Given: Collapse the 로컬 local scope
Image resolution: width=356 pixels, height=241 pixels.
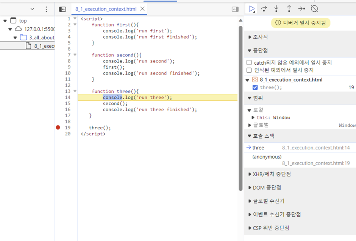Looking at the screenshot, I should point(249,110).
